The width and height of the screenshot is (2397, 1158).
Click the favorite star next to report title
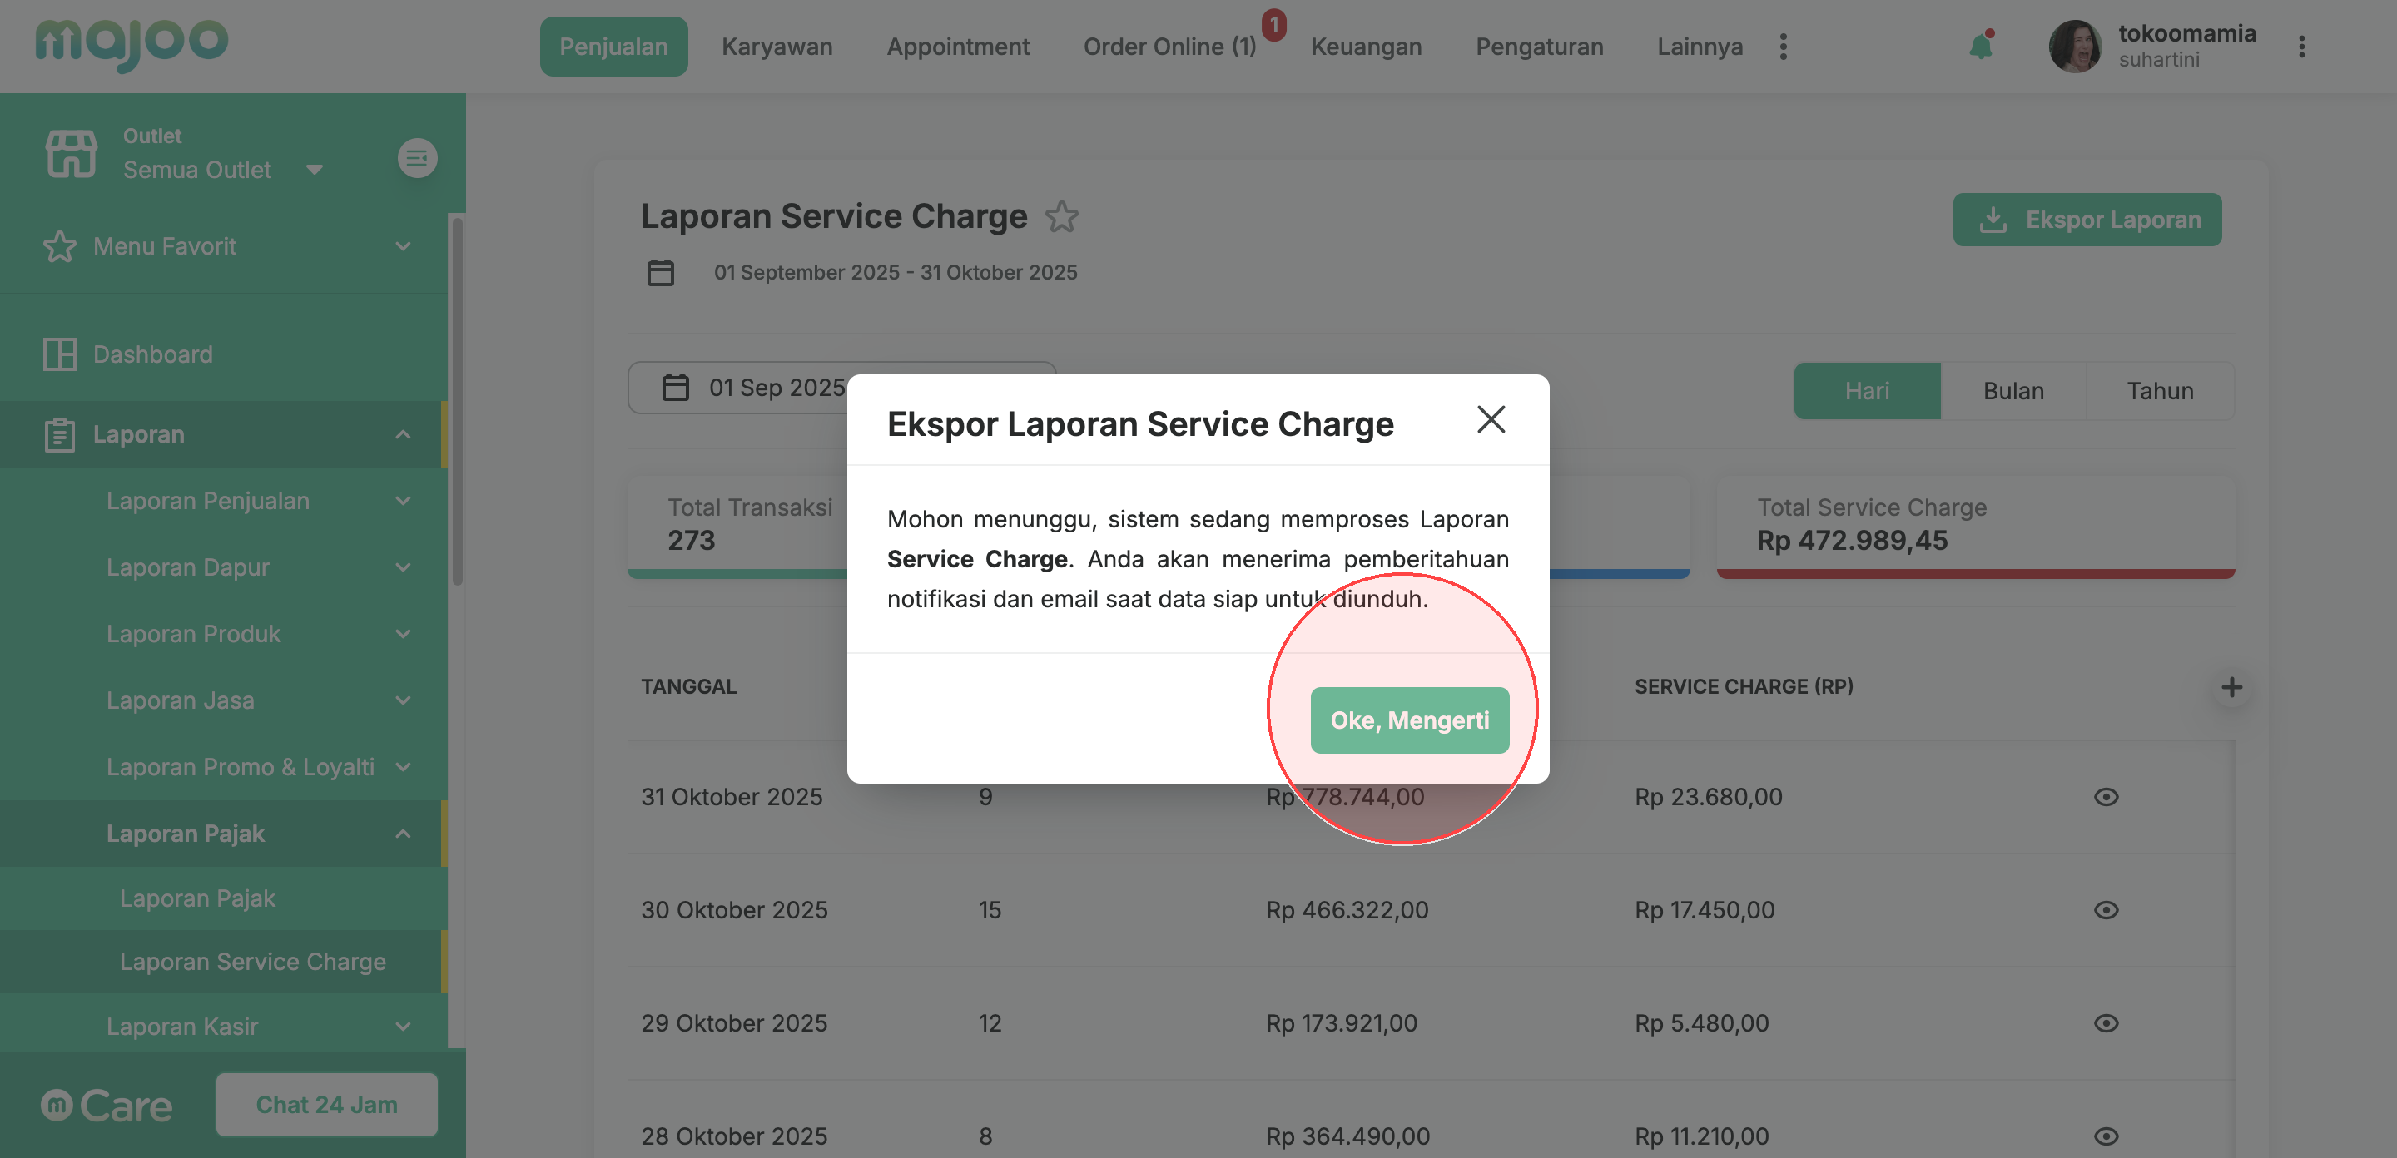(1061, 217)
